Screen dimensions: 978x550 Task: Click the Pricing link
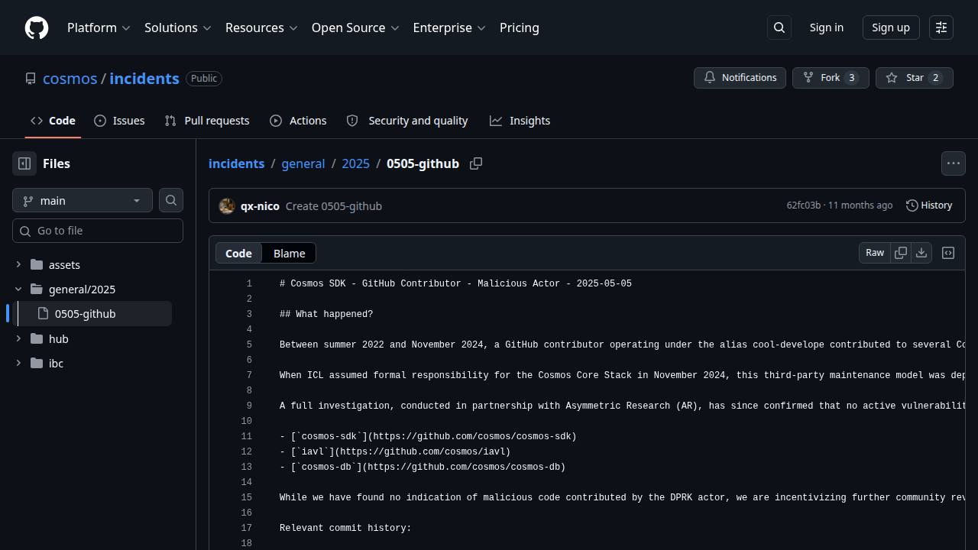(x=520, y=27)
